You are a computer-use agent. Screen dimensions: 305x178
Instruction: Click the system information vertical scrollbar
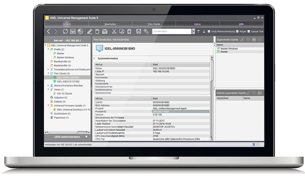[212, 99]
